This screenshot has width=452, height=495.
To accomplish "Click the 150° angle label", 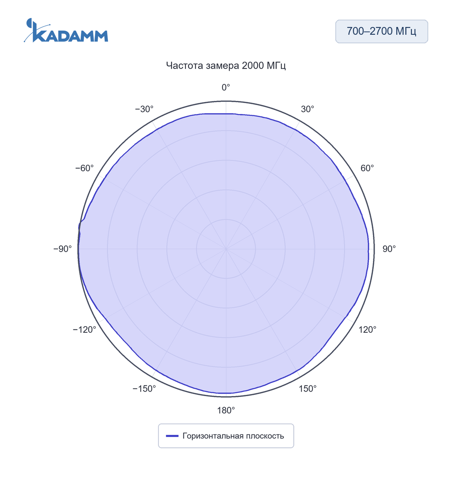I will tap(307, 389).
